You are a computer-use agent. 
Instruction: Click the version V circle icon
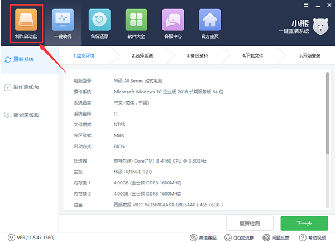[x=11, y=238]
